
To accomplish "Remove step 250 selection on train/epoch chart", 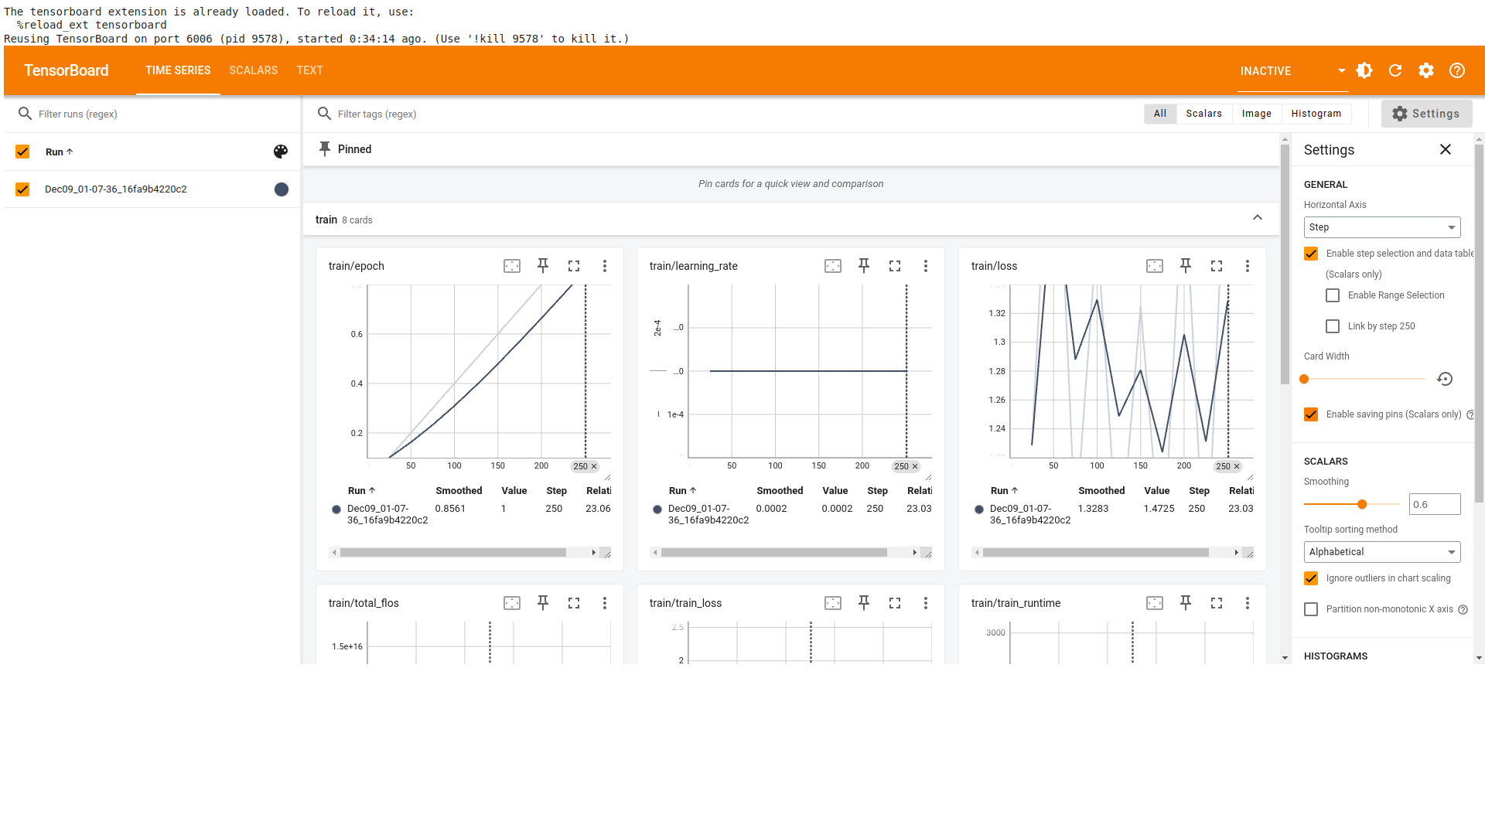I will click(x=594, y=466).
